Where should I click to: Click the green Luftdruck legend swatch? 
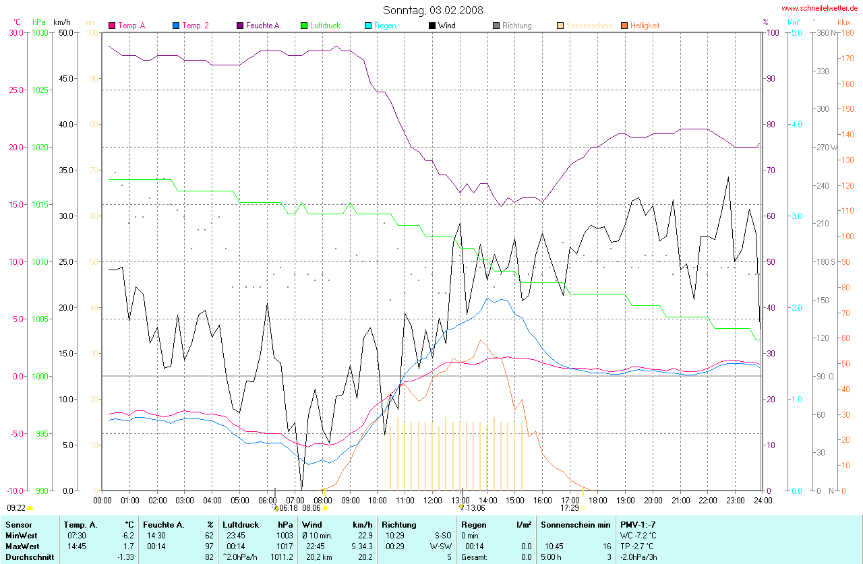click(303, 26)
